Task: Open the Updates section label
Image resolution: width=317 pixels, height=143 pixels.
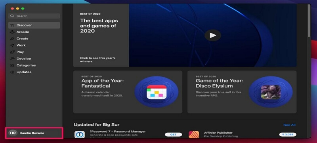Action: pyautogui.click(x=24, y=72)
